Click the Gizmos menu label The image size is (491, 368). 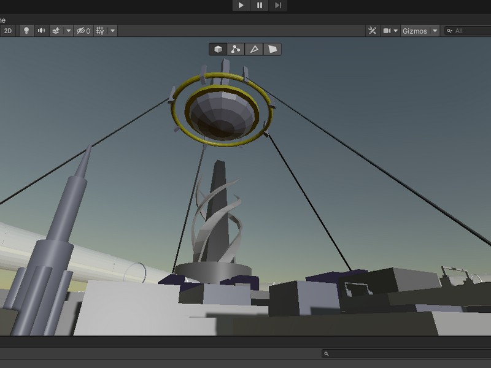click(x=416, y=30)
